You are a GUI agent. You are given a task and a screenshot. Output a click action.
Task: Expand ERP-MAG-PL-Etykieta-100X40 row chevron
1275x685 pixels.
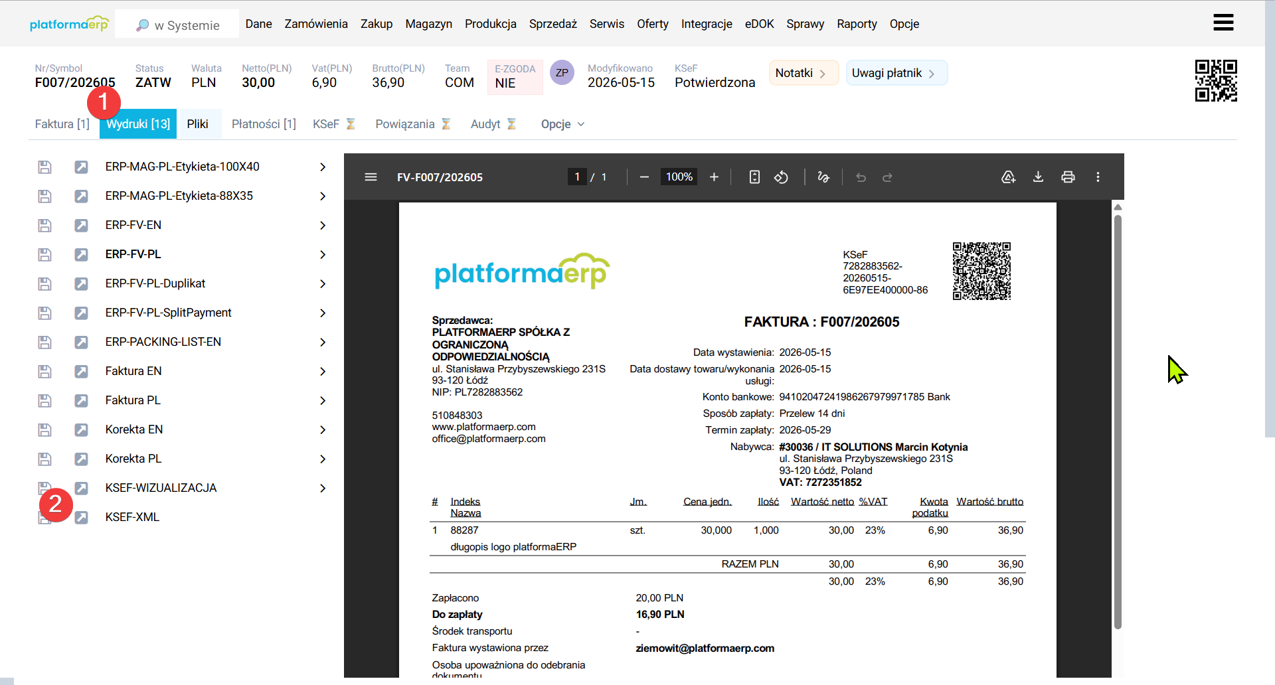(x=323, y=167)
